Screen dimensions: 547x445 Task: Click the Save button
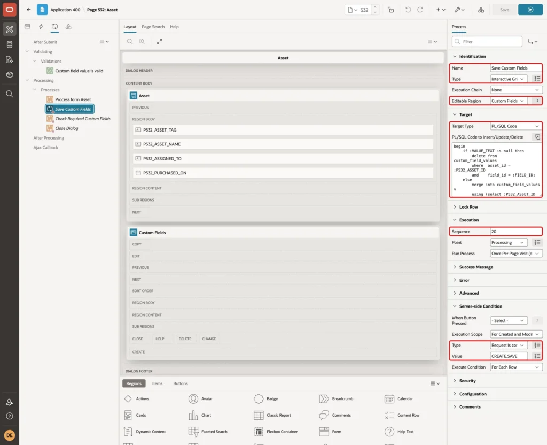point(504,10)
